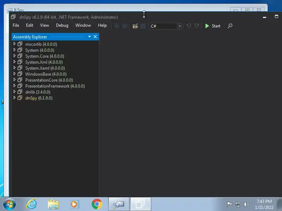The height and width of the screenshot is (211, 282).
Task: Open an assembly with the folder icon
Action: tap(135, 26)
